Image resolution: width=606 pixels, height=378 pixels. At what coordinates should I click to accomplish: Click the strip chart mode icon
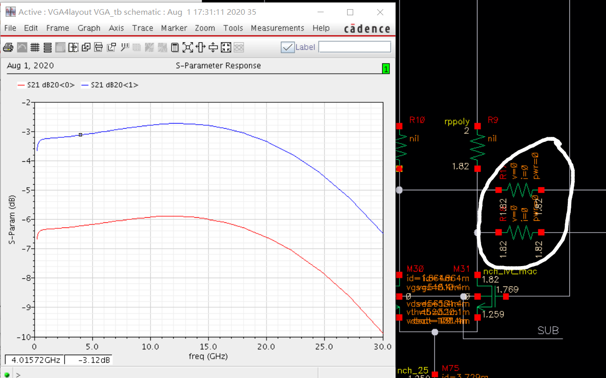coord(47,47)
